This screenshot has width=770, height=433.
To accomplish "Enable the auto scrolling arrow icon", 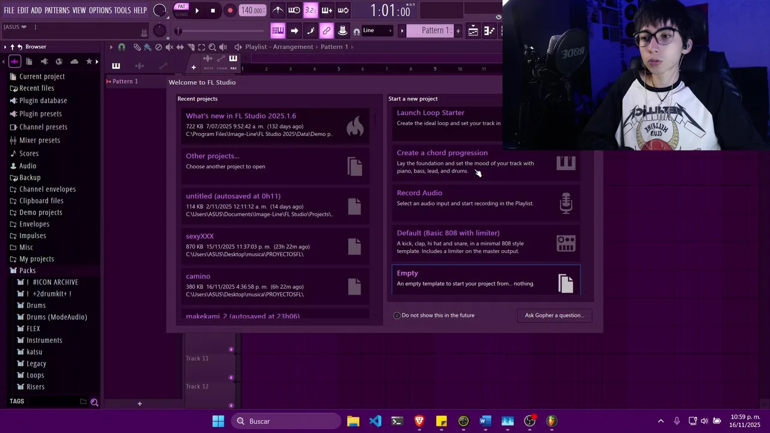I will (x=294, y=31).
